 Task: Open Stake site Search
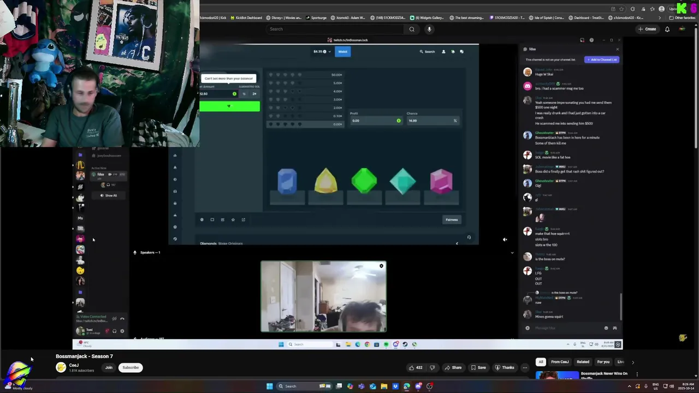pos(427,51)
